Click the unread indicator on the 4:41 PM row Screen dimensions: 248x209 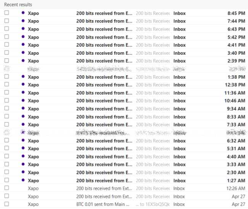coord(23,44)
